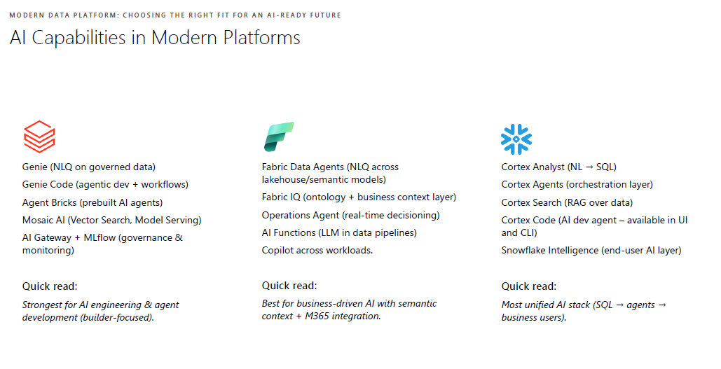Click the Copilot across workloads text
721x369 pixels.
317,250
